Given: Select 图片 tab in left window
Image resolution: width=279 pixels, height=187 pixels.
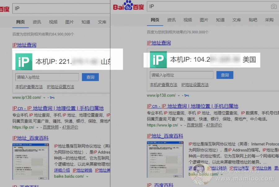Looking at the screenshot, I should tap(69, 22).
